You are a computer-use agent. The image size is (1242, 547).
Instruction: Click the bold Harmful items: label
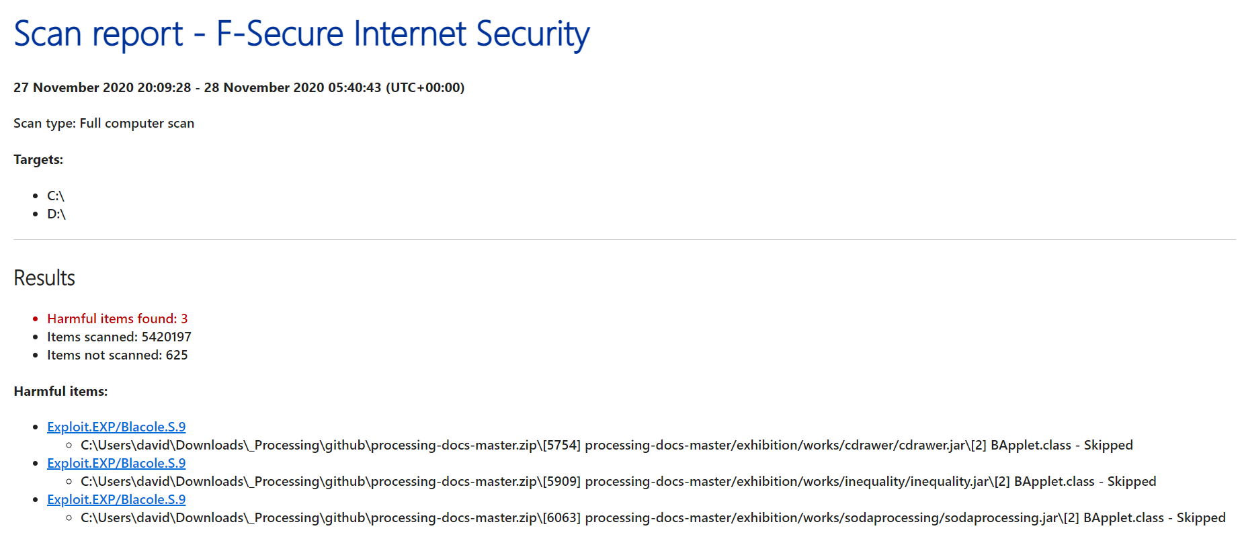click(60, 391)
